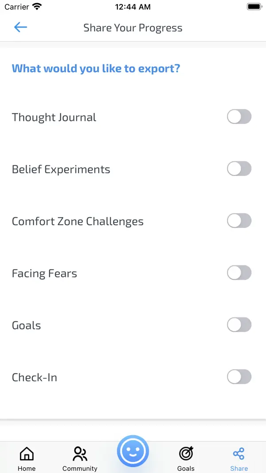Enable the Facing Fears switch
This screenshot has height=473, width=266.
click(239, 273)
